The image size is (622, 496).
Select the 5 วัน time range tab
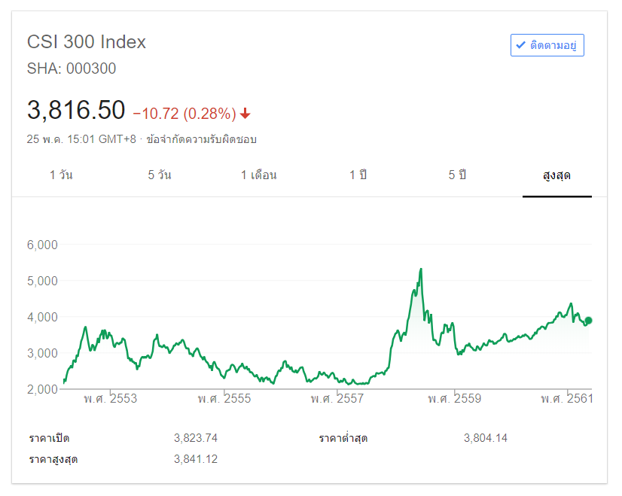(160, 175)
